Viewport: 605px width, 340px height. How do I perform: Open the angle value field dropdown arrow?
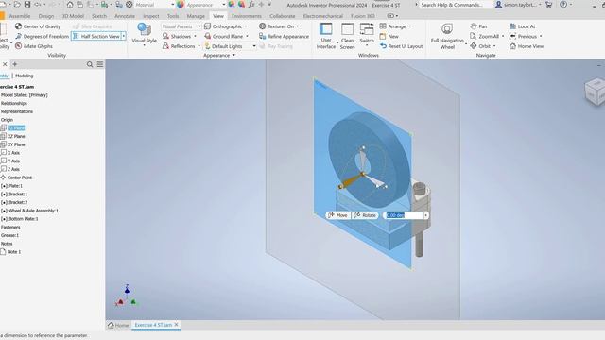click(426, 215)
